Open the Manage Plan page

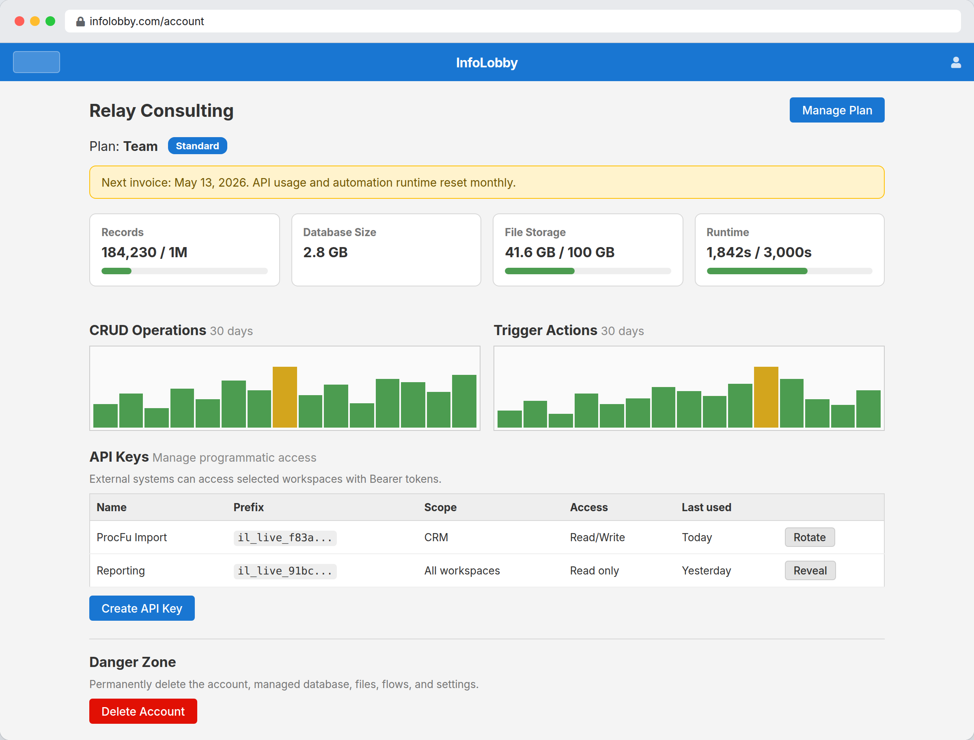836,110
